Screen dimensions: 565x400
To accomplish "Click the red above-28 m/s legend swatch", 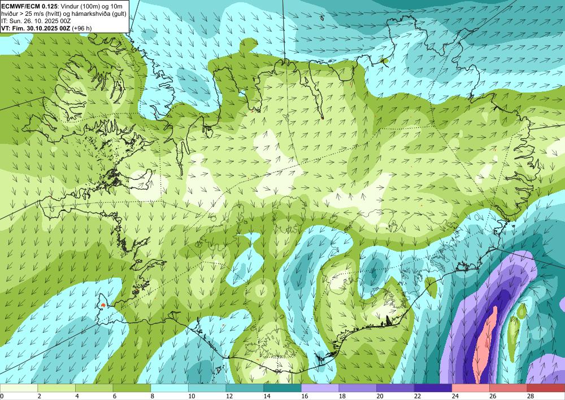I will (546, 388).
